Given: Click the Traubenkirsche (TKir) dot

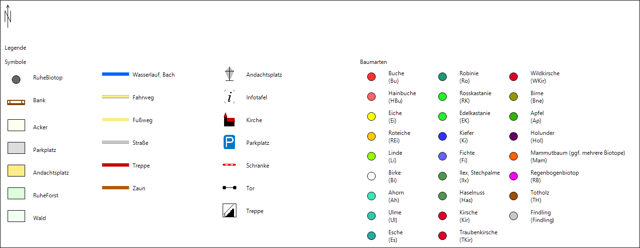Looking at the screenshot, I should [442, 236].
